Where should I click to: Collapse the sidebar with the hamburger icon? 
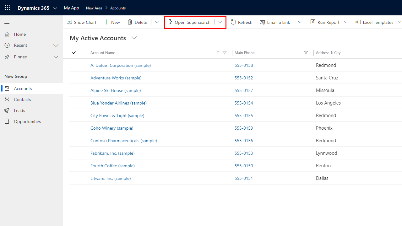pyautogui.click(x=7, y=22)
